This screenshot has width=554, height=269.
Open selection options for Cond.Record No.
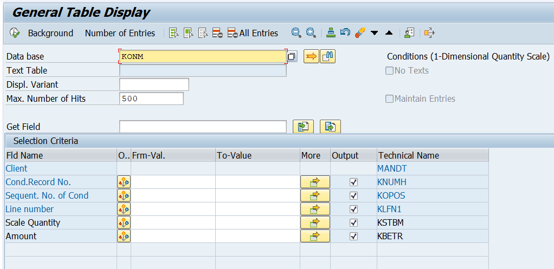click(x=124, y=182)
